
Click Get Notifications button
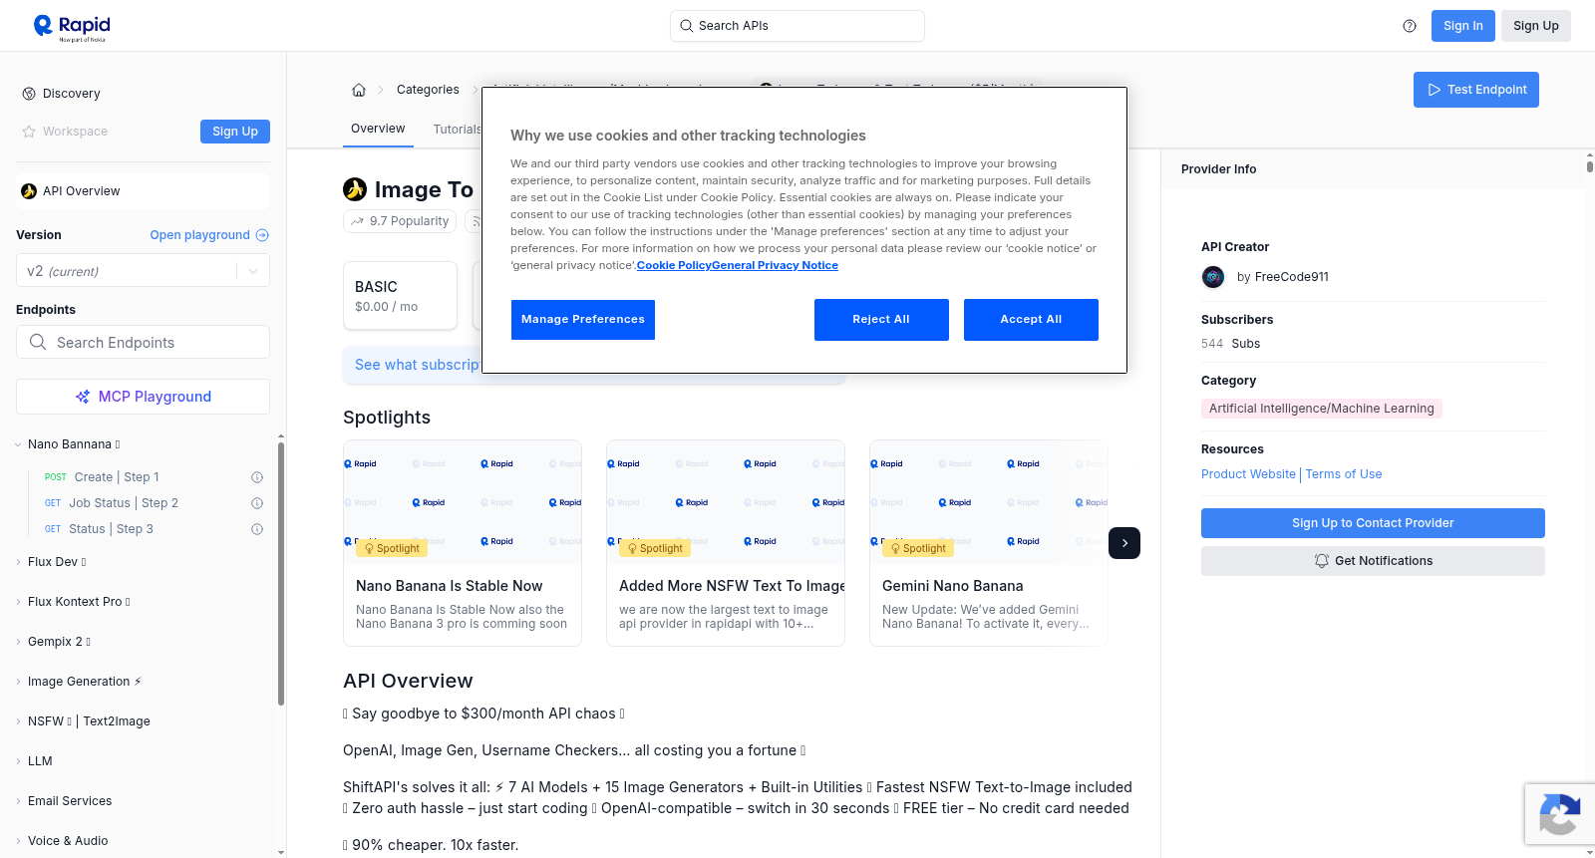point(1373,561)
